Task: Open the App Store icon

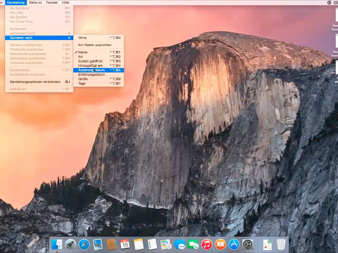Action: (234, 244)
